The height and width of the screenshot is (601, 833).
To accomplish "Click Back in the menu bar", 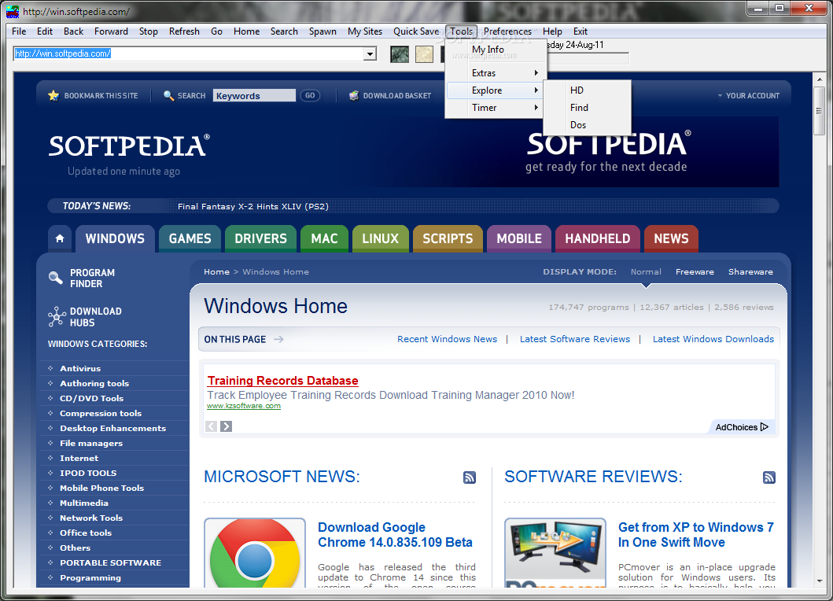I will click(x=73, y=31).
